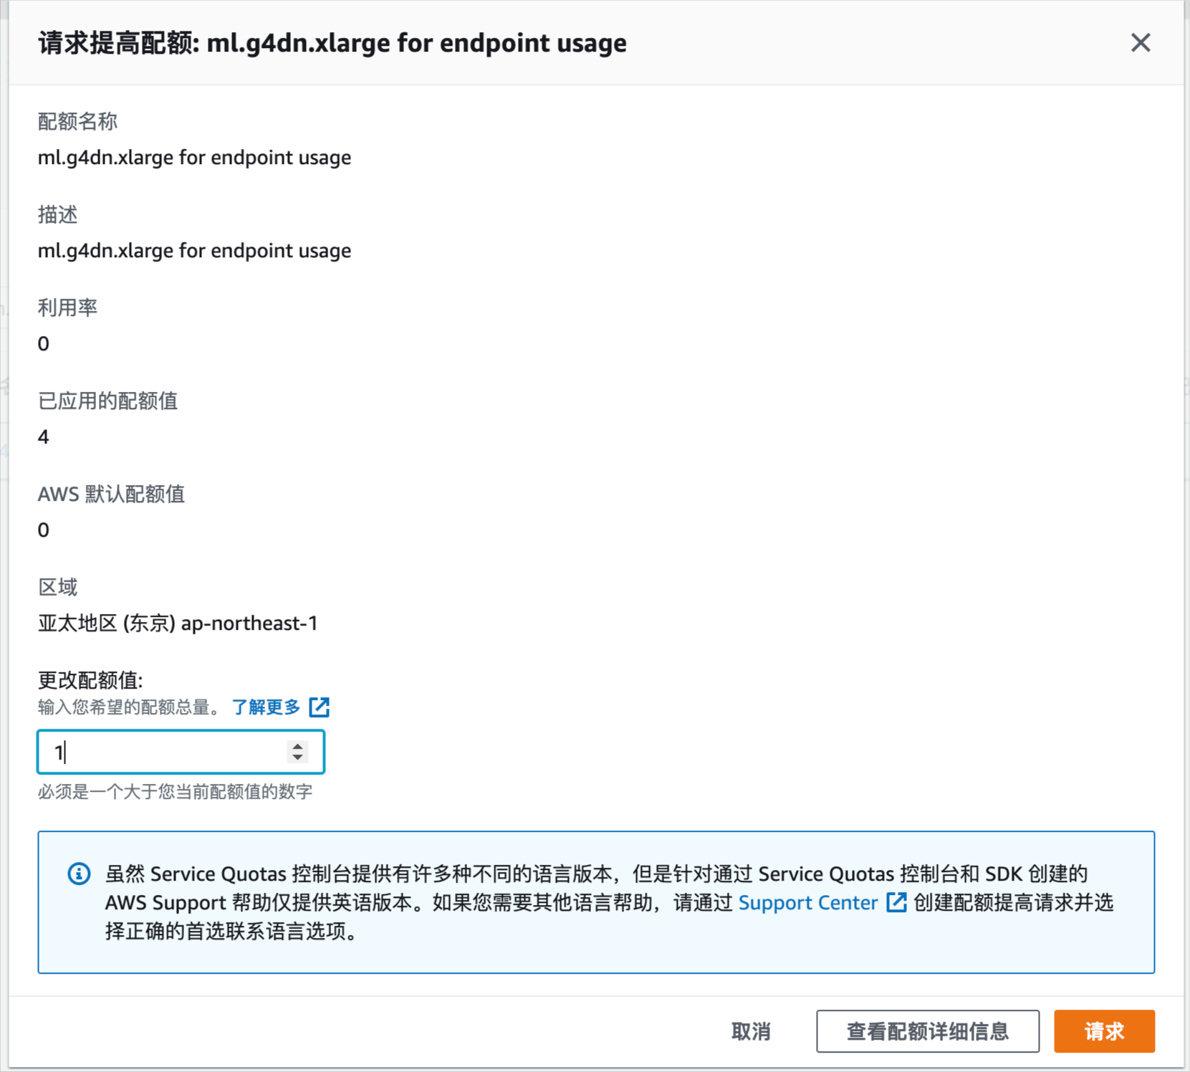Viewport: 1190px width, 1072px height.
Task: Click the orange 请求 submit button
Action: [x=1104, y=1031]
